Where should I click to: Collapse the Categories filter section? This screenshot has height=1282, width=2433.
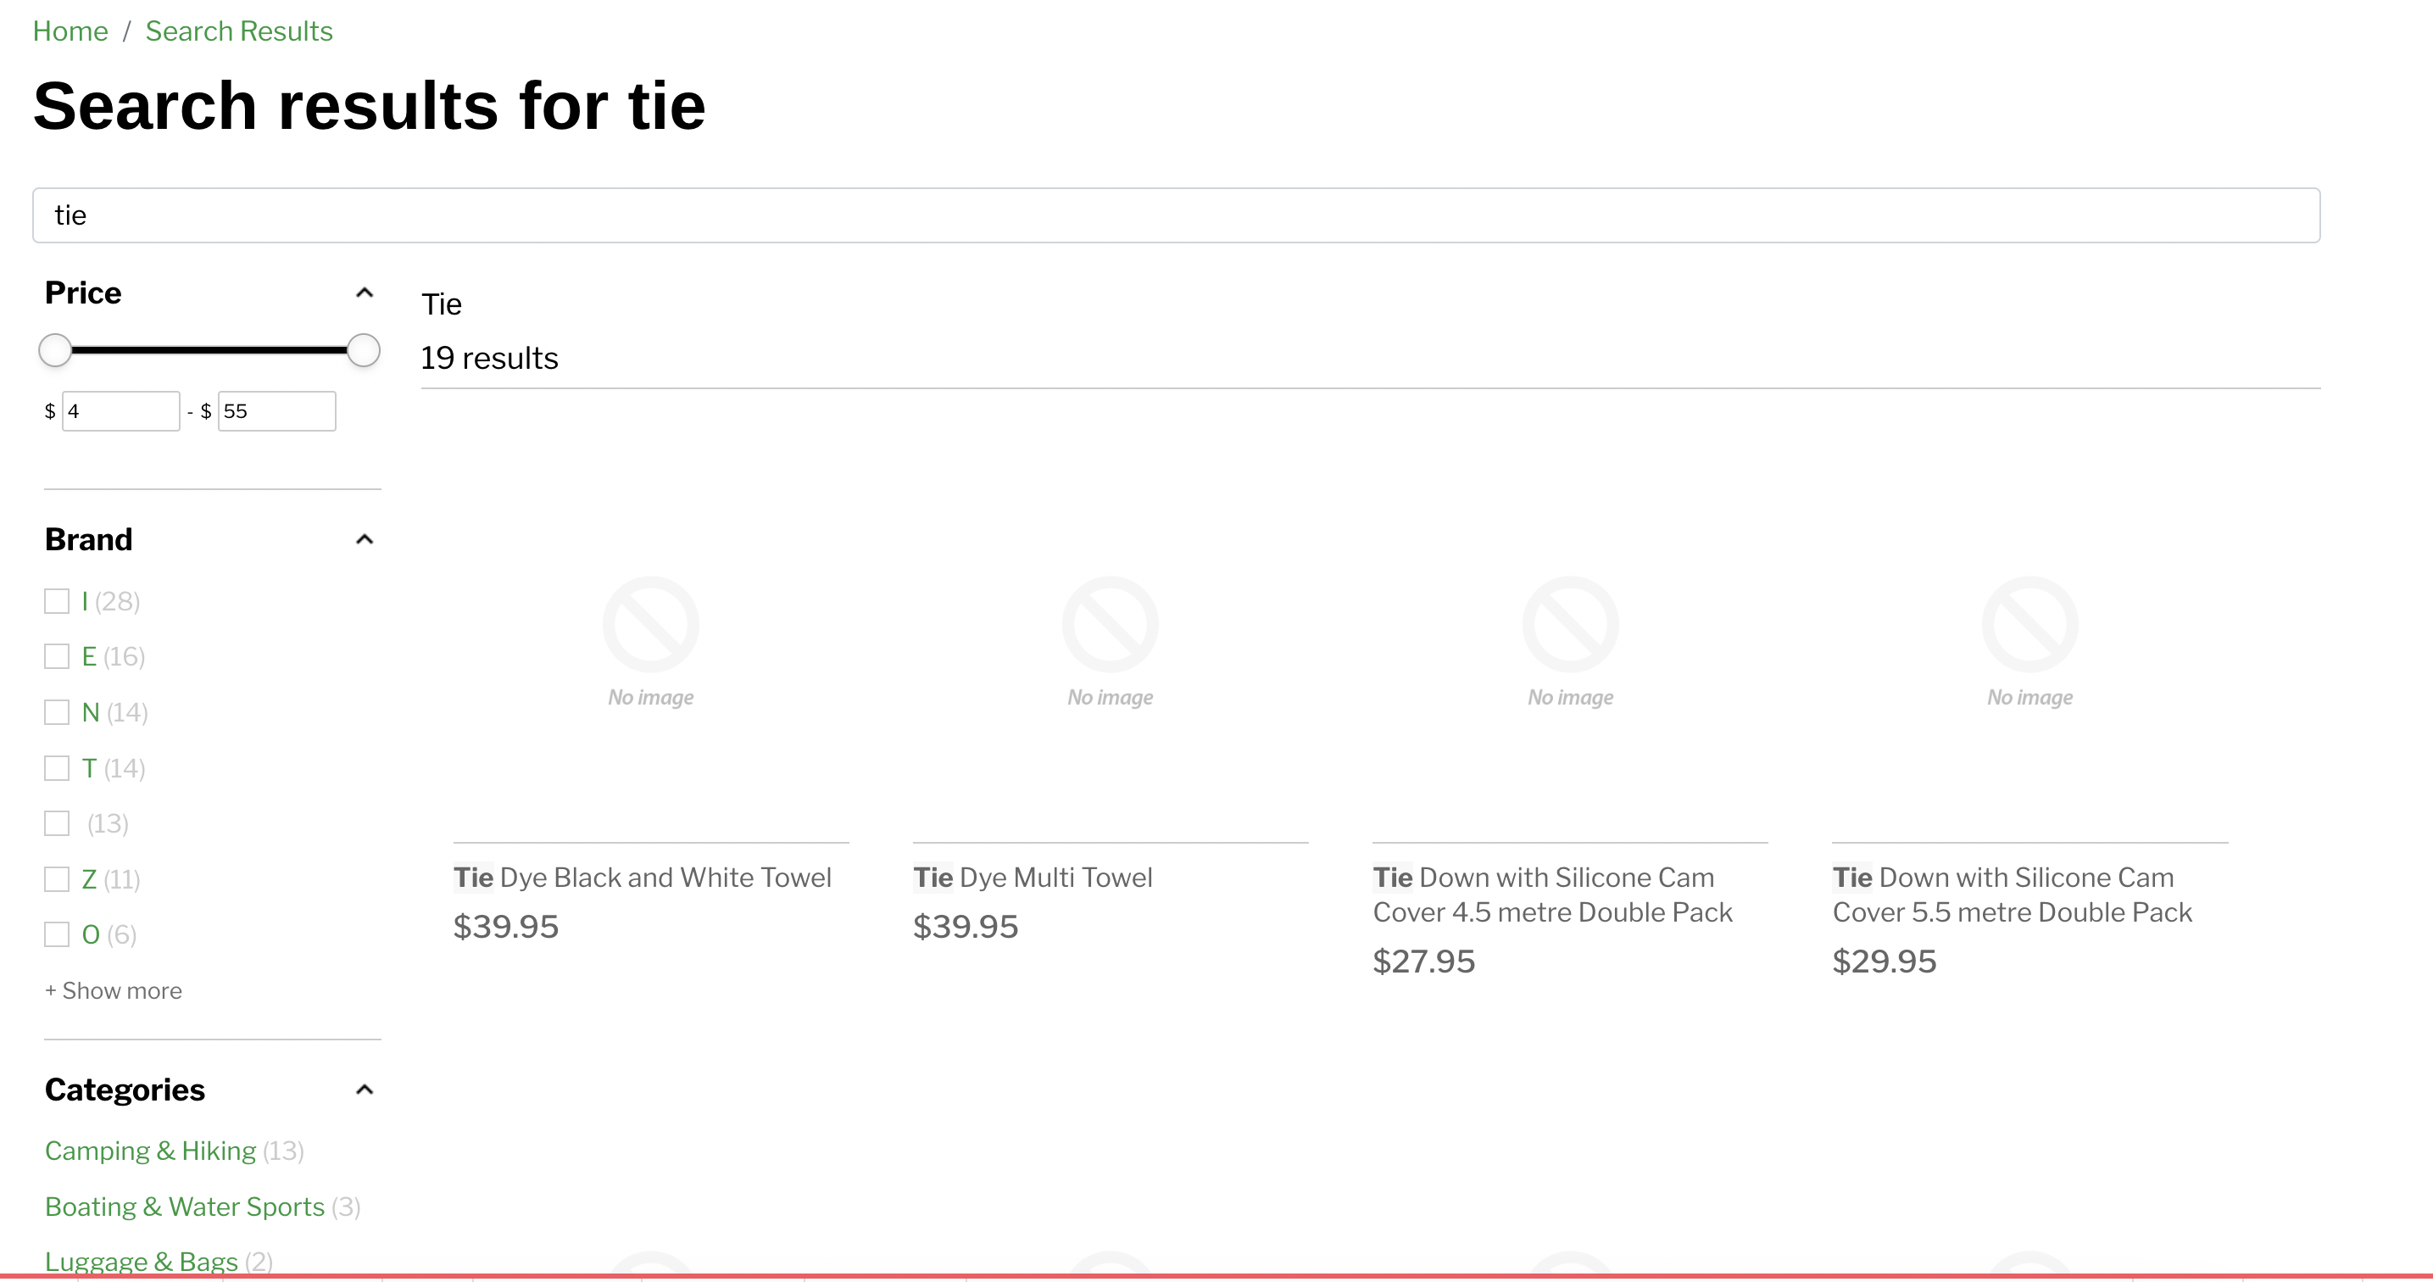click(365, 1090)
